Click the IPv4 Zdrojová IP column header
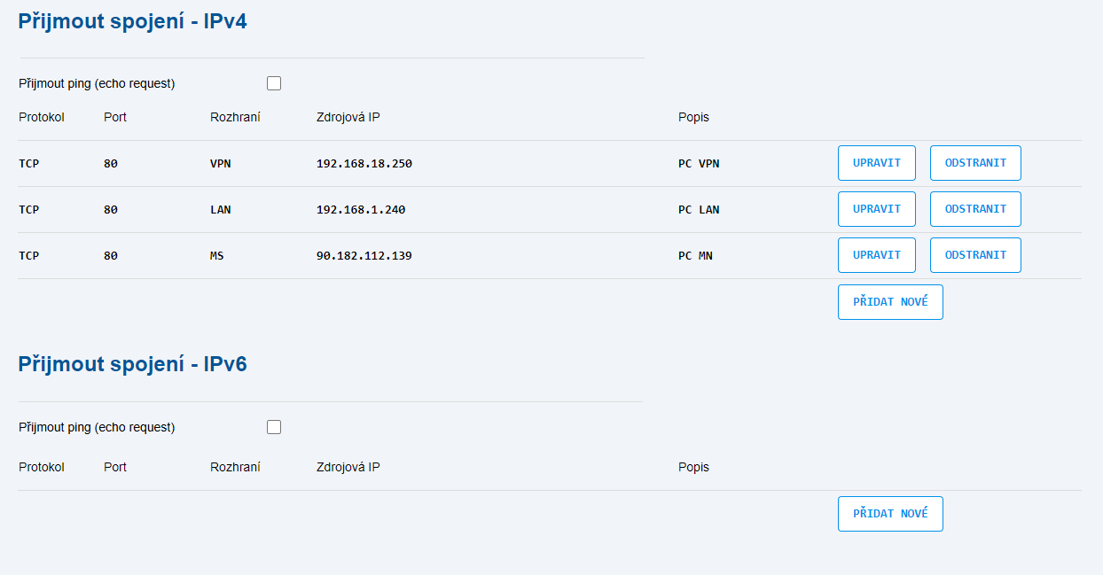Viewport: 1103px width, 575px height. [348, 117]
